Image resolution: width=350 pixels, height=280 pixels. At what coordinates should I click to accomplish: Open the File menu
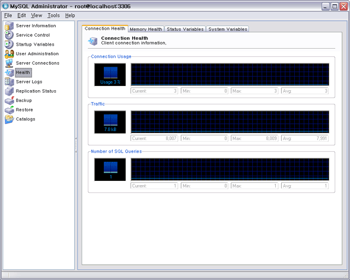pos(8,15)
